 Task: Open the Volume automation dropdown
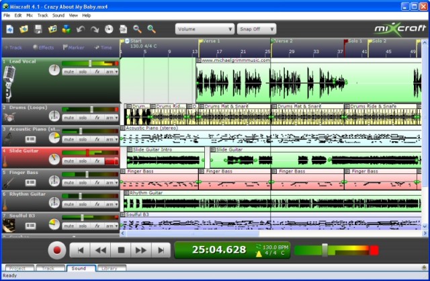coord(204,29)
